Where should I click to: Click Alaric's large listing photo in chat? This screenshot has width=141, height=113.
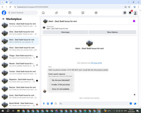tap(89, 43)
